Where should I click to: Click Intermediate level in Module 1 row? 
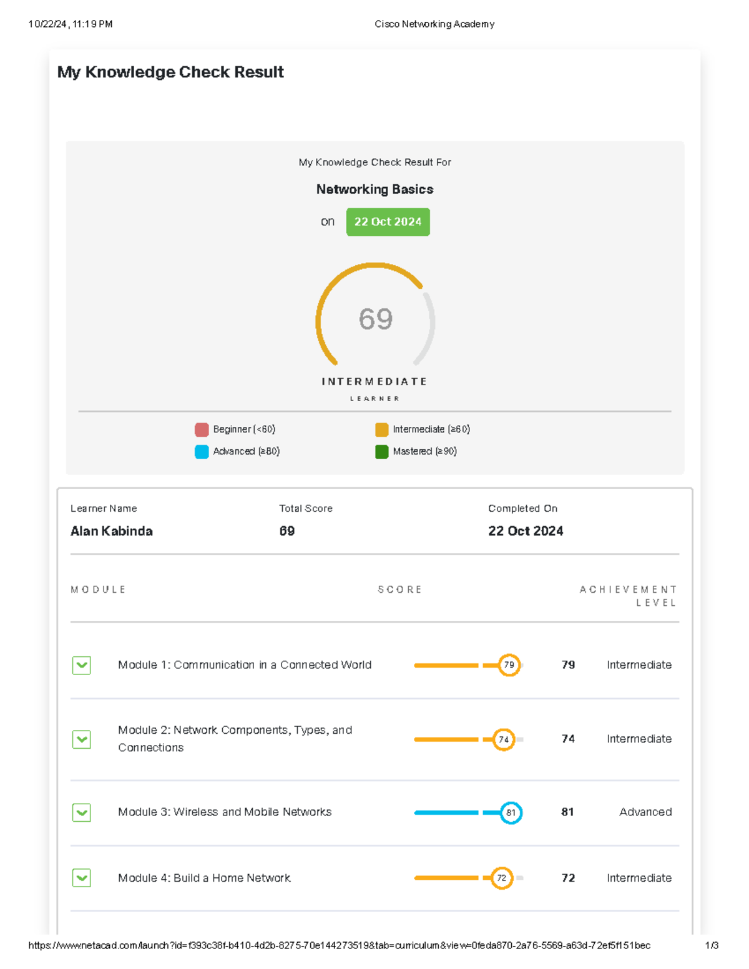pos(639,665)
